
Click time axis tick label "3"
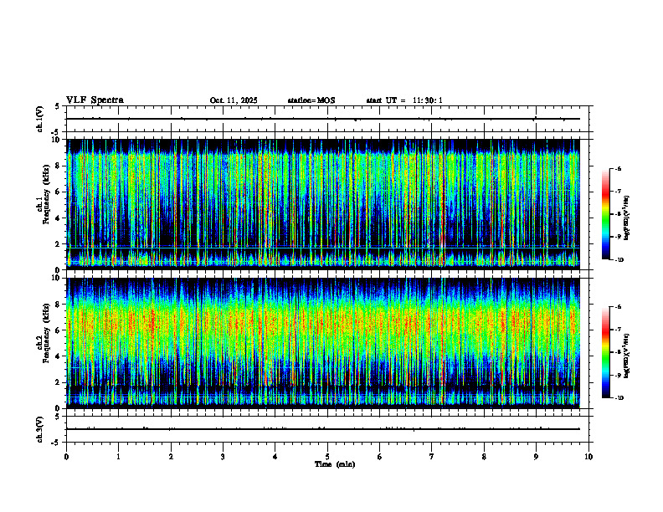pos(223,457)
